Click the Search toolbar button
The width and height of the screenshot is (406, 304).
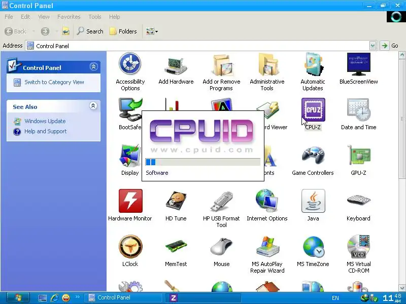click(x=90, y=31)
